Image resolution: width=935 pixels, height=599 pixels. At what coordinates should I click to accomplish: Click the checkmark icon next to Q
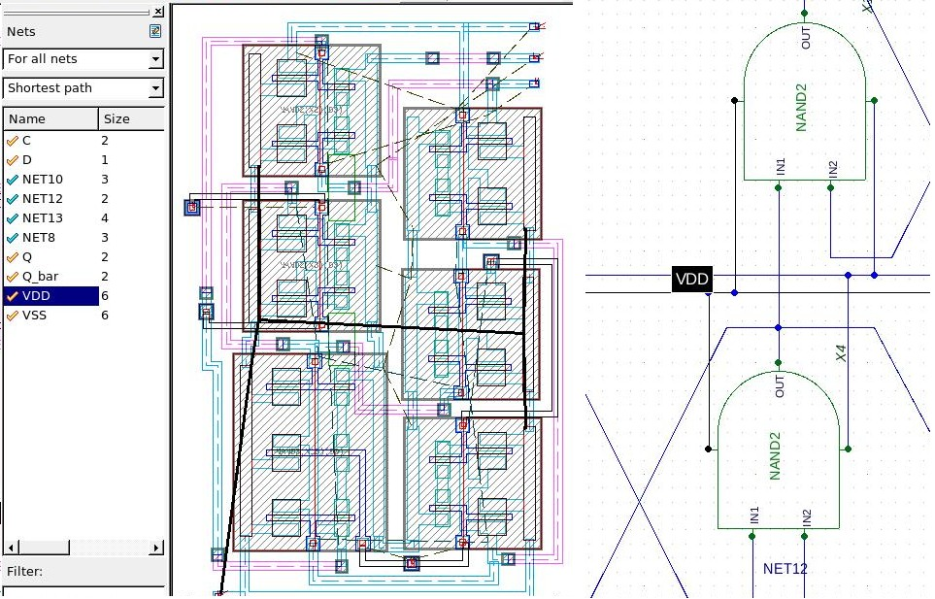(13, 257)
